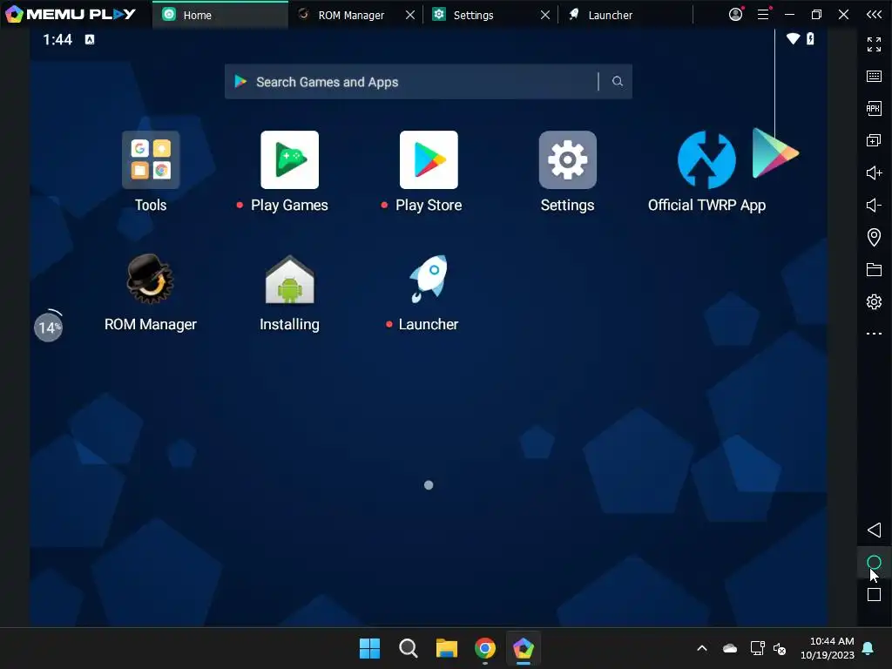
Task: Collapse the sidebar with triple chevron
Action: 874,15
